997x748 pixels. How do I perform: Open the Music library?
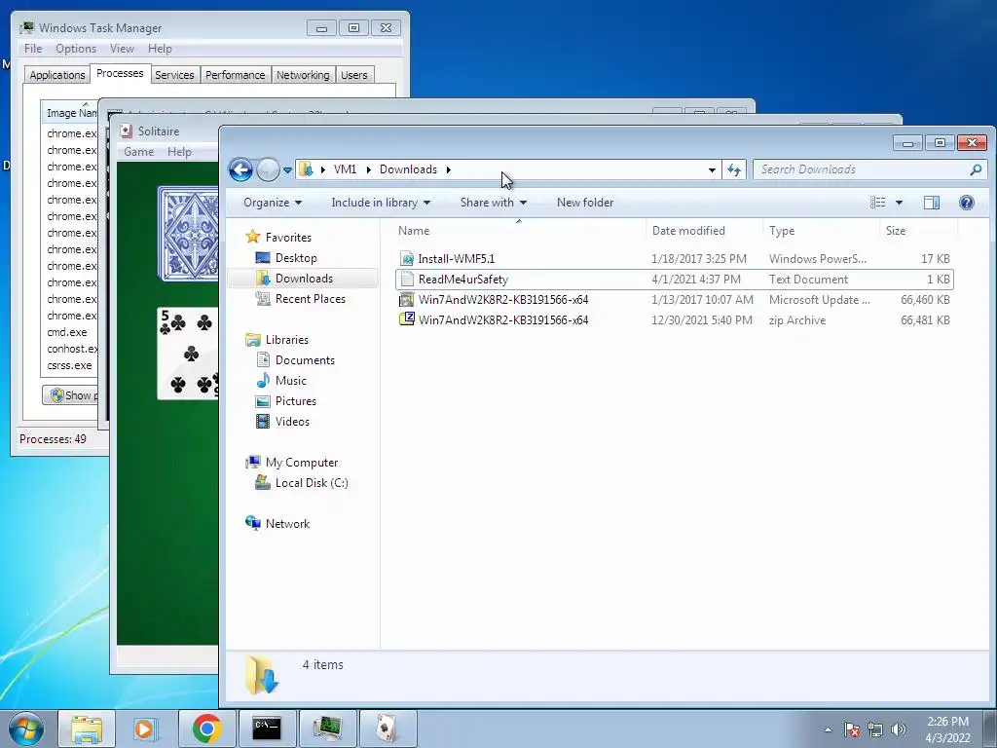290,381
